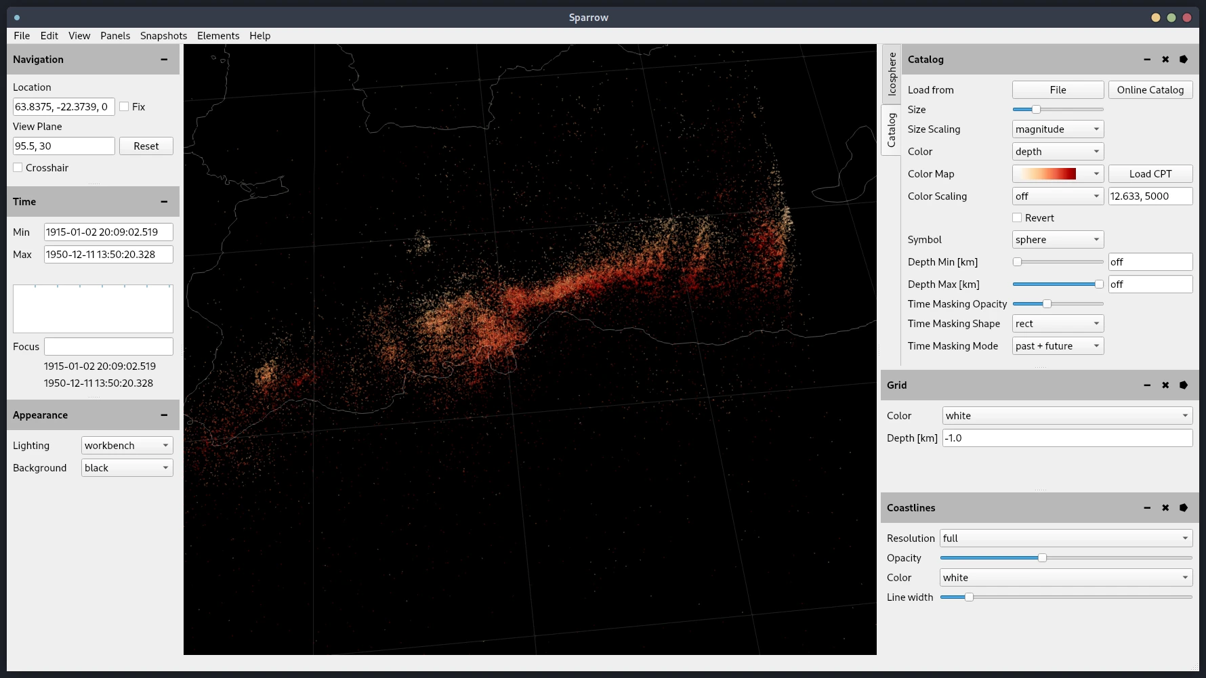Image resolution: width=1206 pixels, height=678 pixels.
Task: Click the Time Max input field
Action: [108, 255]
